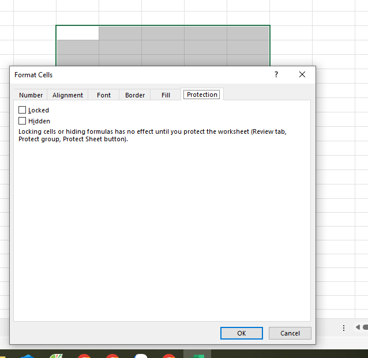368x358 pixels.
Task: Click the horizontal scroll left arrow
Action: click(x=358, y=327)
